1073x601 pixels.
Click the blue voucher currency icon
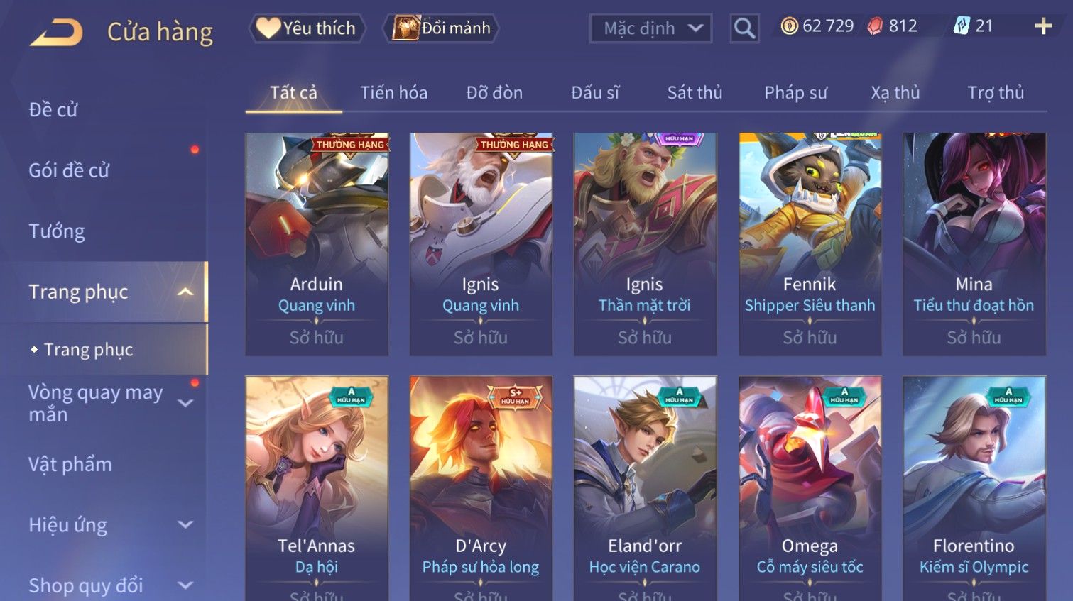pyautogui.click(x=961, y=26)
